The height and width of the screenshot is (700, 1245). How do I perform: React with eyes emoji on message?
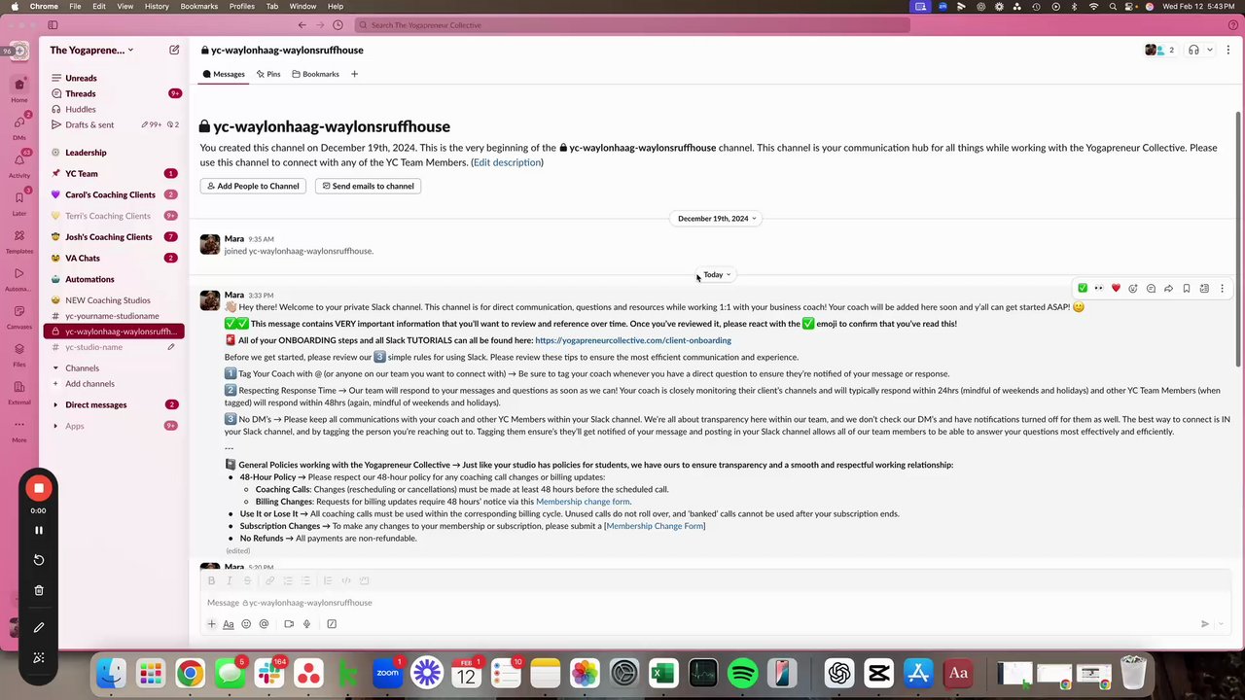[1099, 288]
